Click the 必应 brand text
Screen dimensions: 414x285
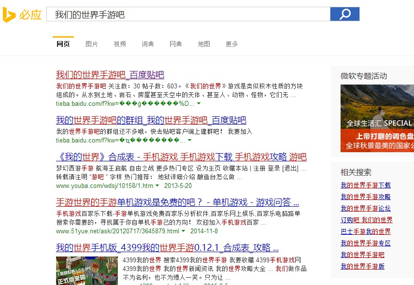30,15
